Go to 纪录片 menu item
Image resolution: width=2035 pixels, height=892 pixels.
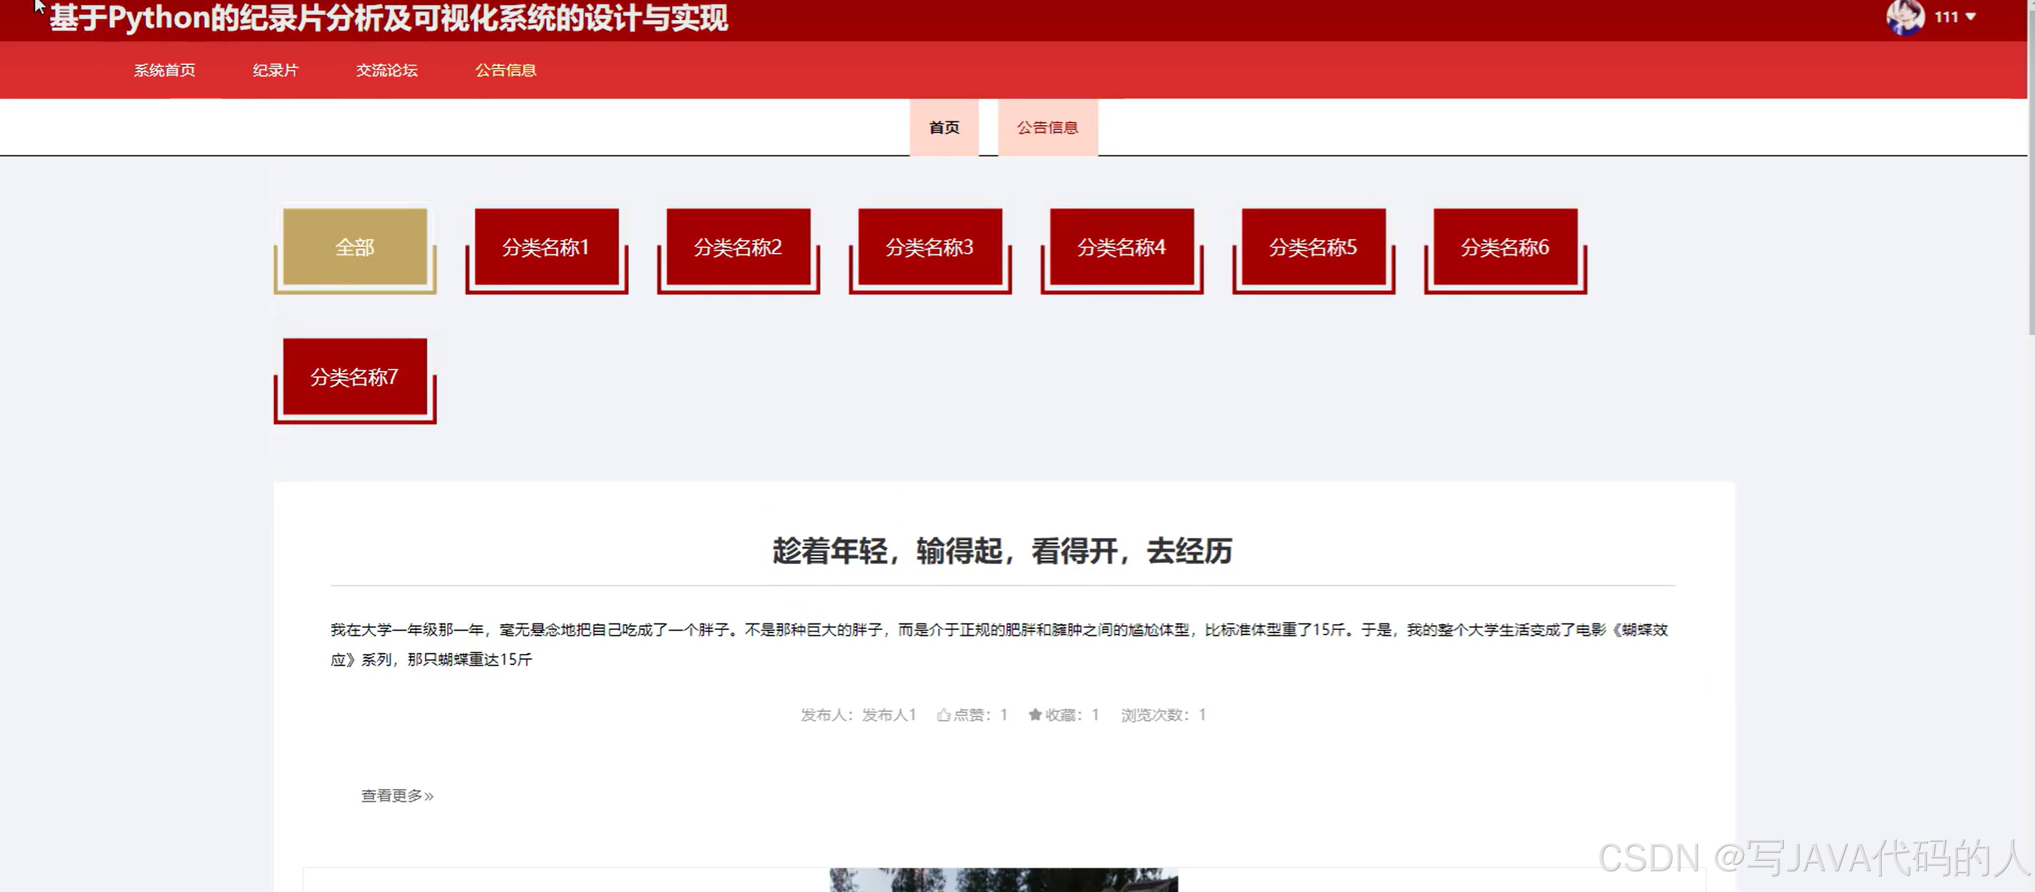tap(275, 70)
